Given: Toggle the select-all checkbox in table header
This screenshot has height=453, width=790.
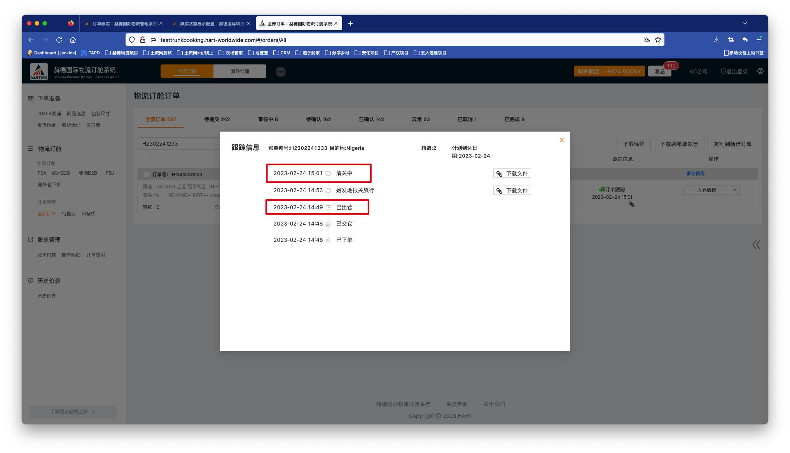Looking at the screenshot, I should click(x=149, y=159).
